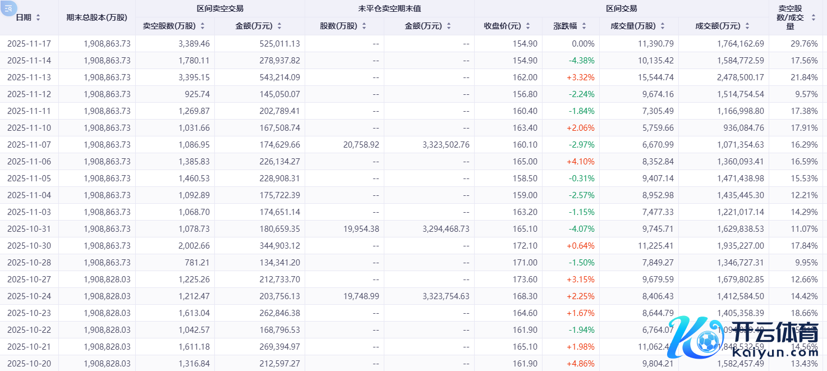The width and height of the screenshot is (827, 371).
Task: Sort by 收盘价(元) sort arrows
Action: pyautogui.click(x=528, y=26)
